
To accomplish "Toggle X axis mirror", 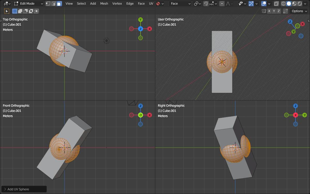I will 269,11.
